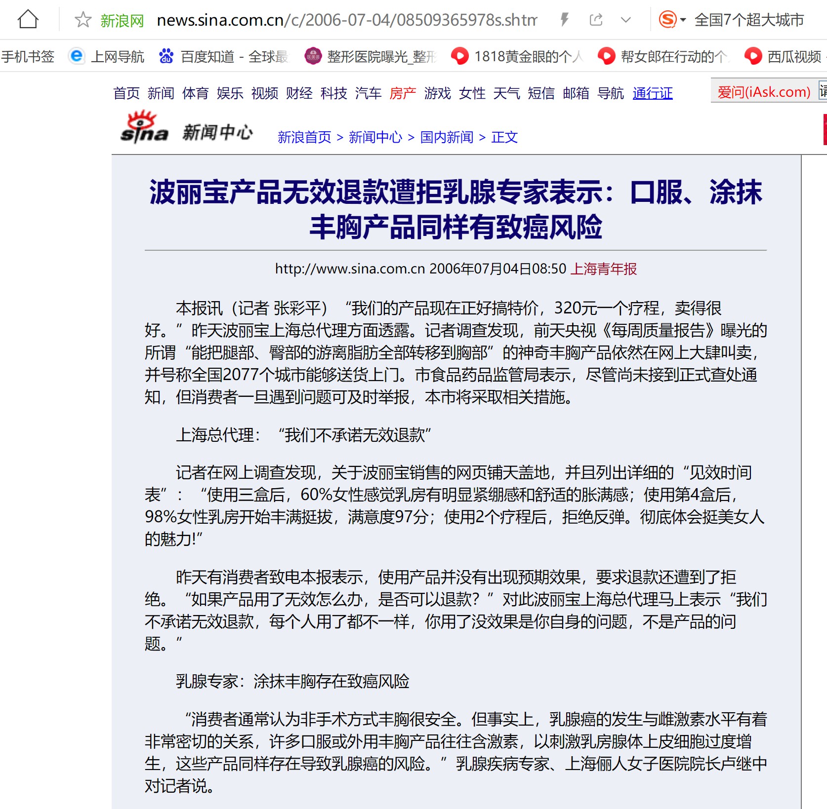Click 首页 in Sina nav
827x809 pixels.
[126, 93]
